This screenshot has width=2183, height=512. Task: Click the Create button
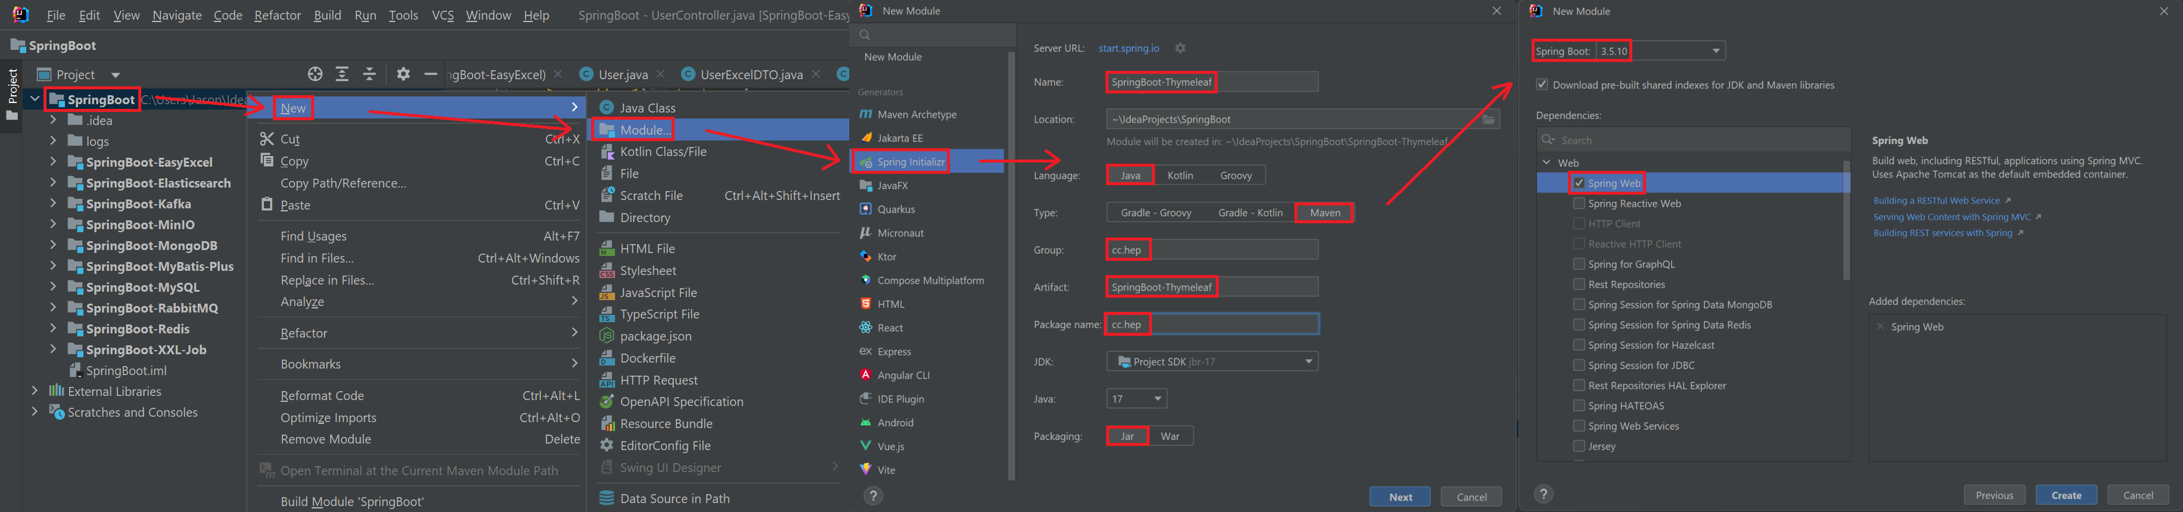2065,495
